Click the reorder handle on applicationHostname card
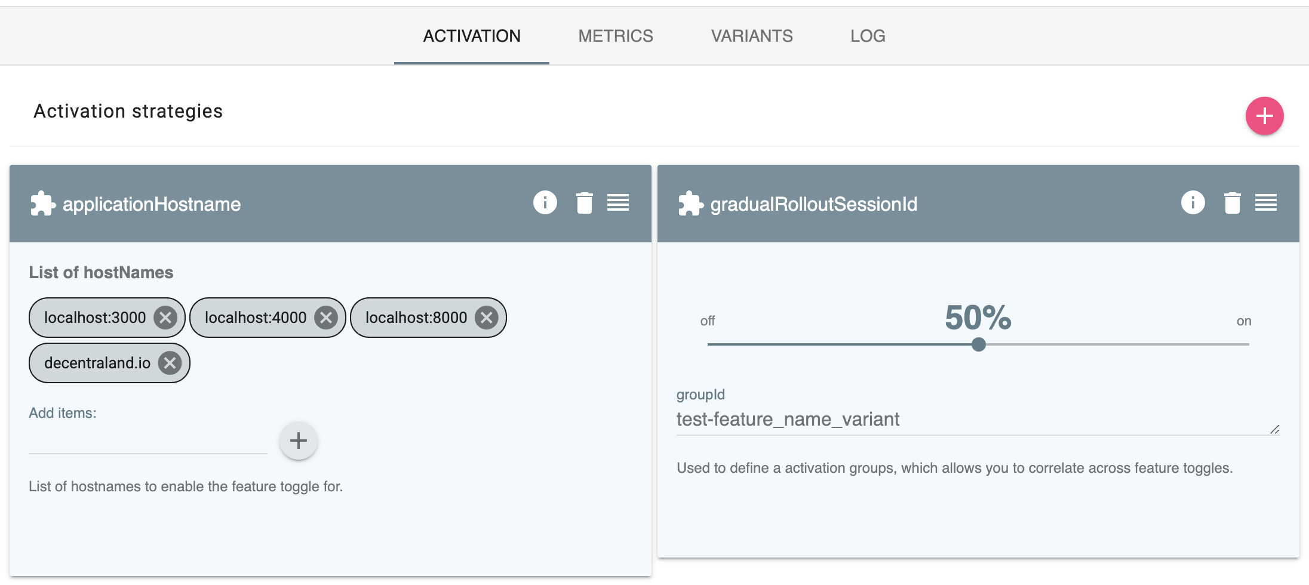The image size is (1309, 585). click(x=618, y=203)
